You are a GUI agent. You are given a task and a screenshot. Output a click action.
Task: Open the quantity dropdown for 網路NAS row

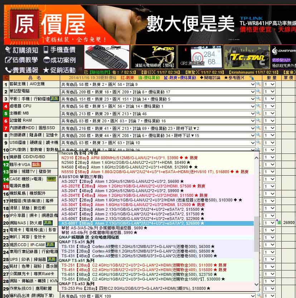coord(270,223)
